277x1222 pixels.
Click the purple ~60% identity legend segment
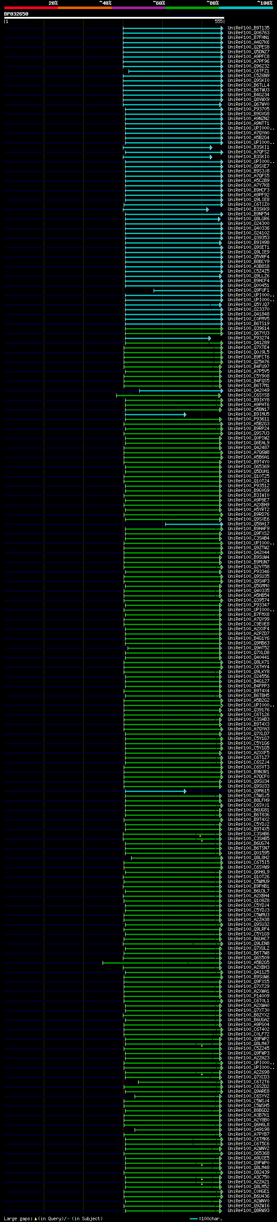[138, 8]
